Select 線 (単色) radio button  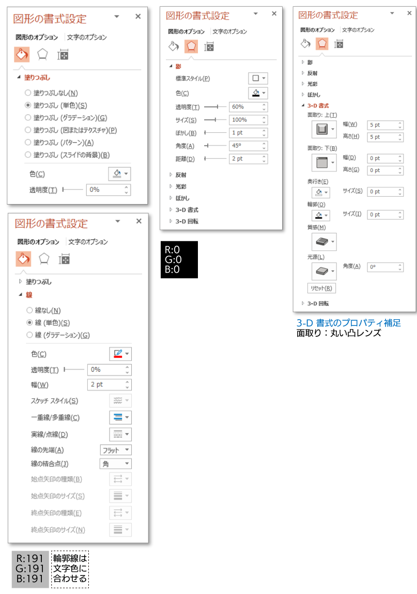click(x=29, y=323)
